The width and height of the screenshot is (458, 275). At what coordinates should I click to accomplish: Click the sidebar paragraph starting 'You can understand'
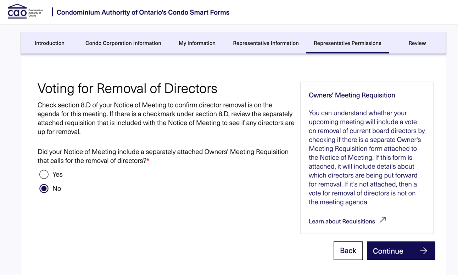[367, 158]
